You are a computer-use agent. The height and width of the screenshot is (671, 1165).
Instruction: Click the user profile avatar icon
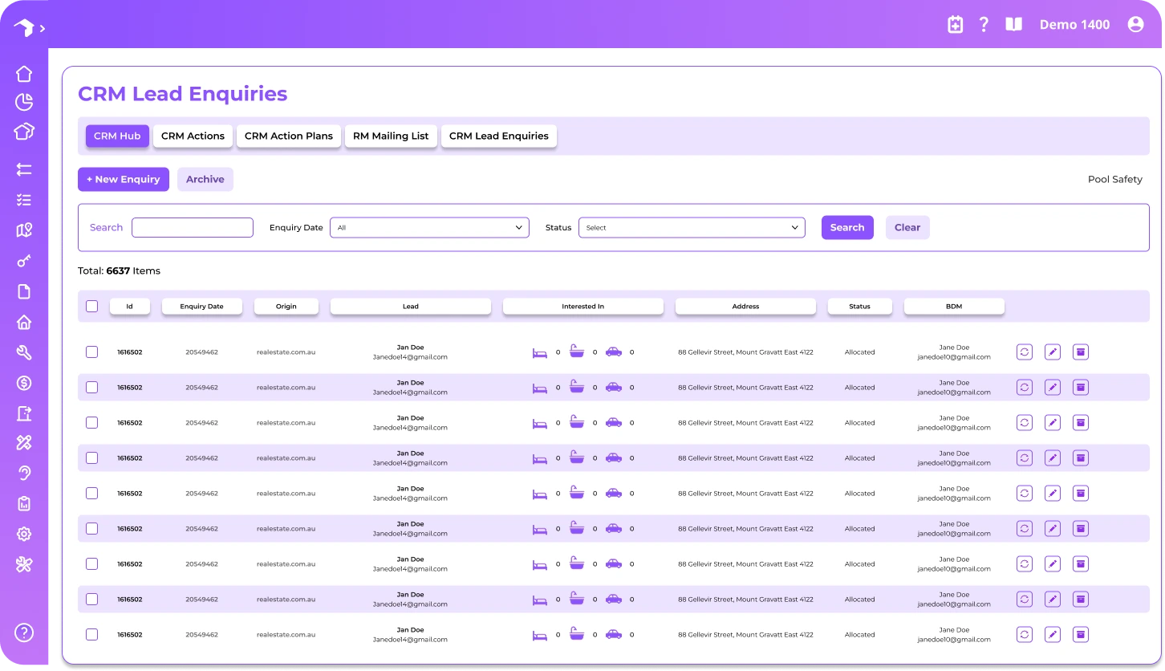point(1135,25)
